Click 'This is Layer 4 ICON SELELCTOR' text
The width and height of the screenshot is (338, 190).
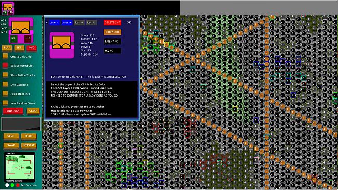tap(106, 77)
